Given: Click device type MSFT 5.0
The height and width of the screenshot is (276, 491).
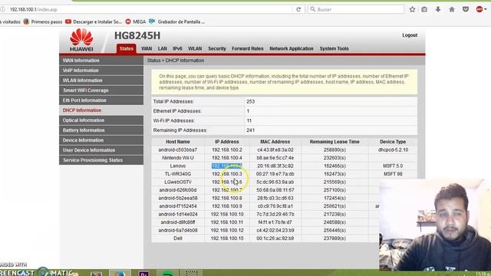Looking at the screenshot, I should pos(393,166).
